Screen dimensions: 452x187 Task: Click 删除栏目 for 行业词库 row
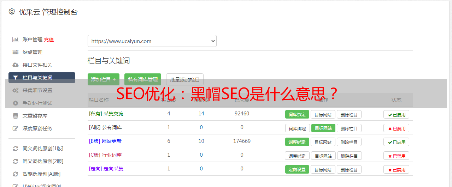[x=349, y=156]
